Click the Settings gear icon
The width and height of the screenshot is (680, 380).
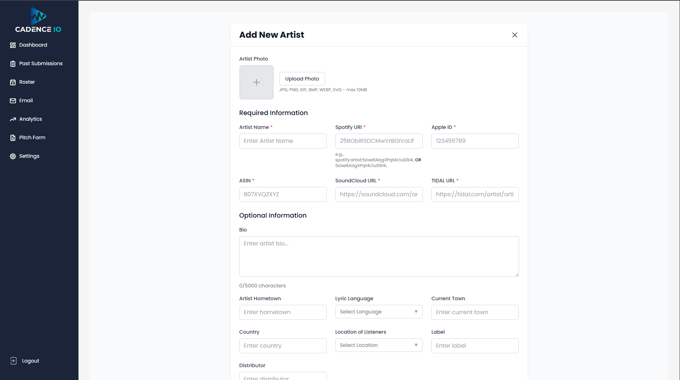(13, 156)
